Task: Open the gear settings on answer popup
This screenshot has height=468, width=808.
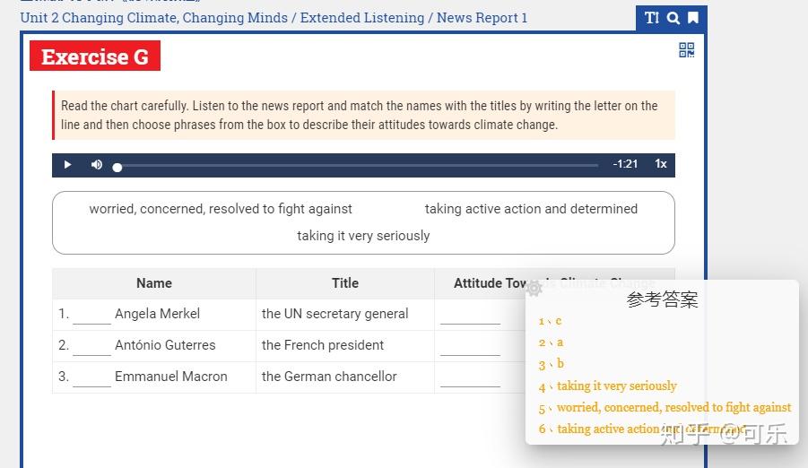Action: pos(534,288)
